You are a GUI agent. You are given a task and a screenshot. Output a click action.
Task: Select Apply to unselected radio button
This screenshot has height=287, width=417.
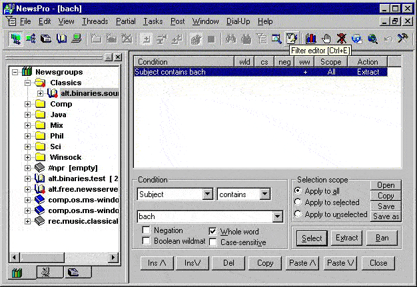coord(298,214)
